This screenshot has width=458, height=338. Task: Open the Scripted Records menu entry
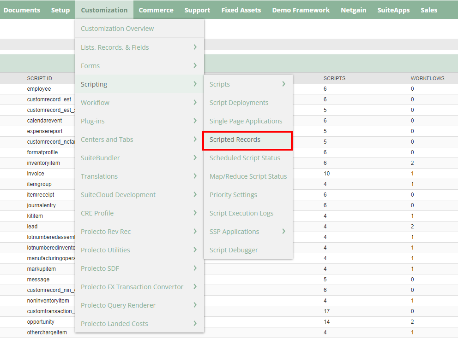pyautogui.click(x=247, y=140)
